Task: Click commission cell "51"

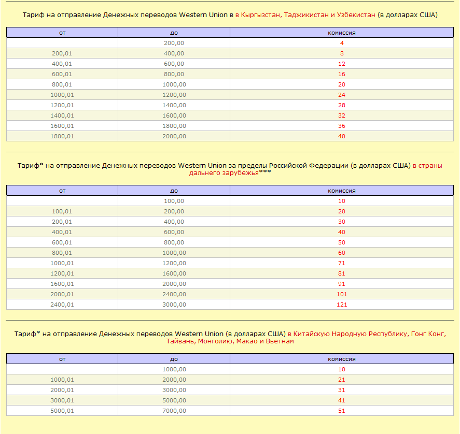Action: 342,411
